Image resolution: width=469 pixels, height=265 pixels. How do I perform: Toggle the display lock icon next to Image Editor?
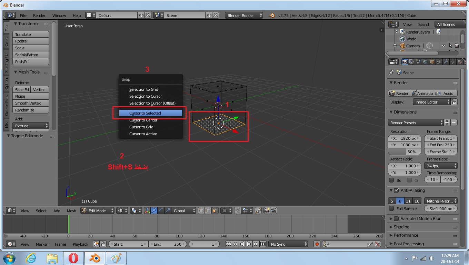click(x=454, y=102)
